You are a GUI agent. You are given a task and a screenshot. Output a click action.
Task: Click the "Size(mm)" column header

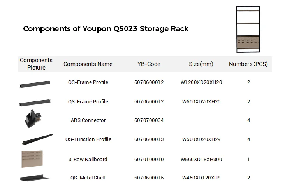201,64
